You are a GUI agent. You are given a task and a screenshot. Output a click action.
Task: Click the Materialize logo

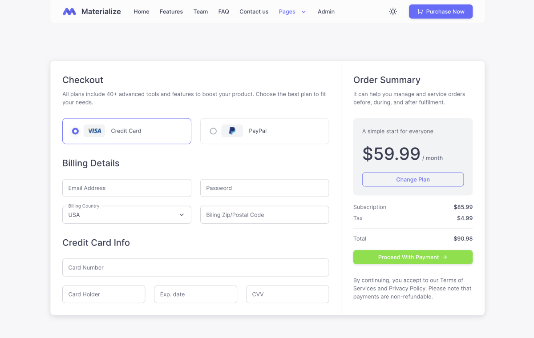pyautogui.click(x=91, y=11)
